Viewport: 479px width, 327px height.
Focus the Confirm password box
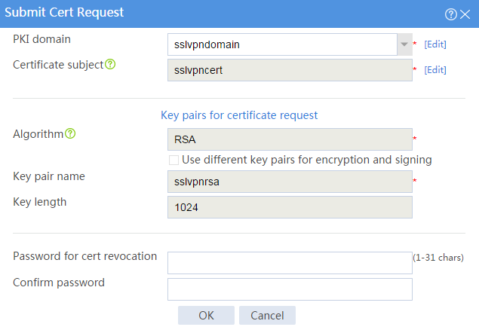click(x=290, y=289)
